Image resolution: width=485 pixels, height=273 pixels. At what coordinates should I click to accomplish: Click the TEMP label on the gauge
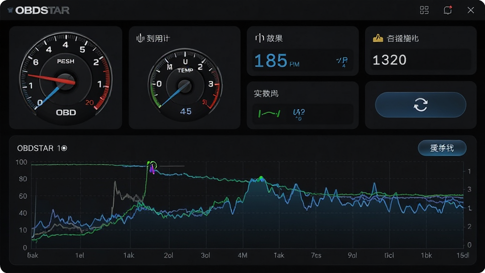coord(185,71)
